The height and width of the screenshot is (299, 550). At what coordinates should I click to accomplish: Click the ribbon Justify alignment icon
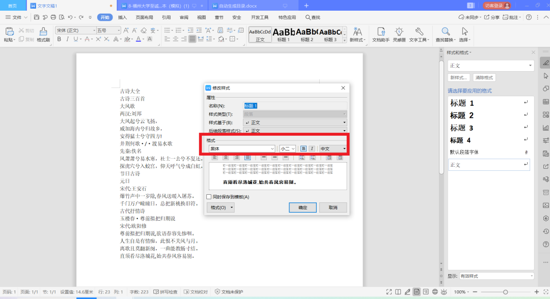click(x=192, y=39)
